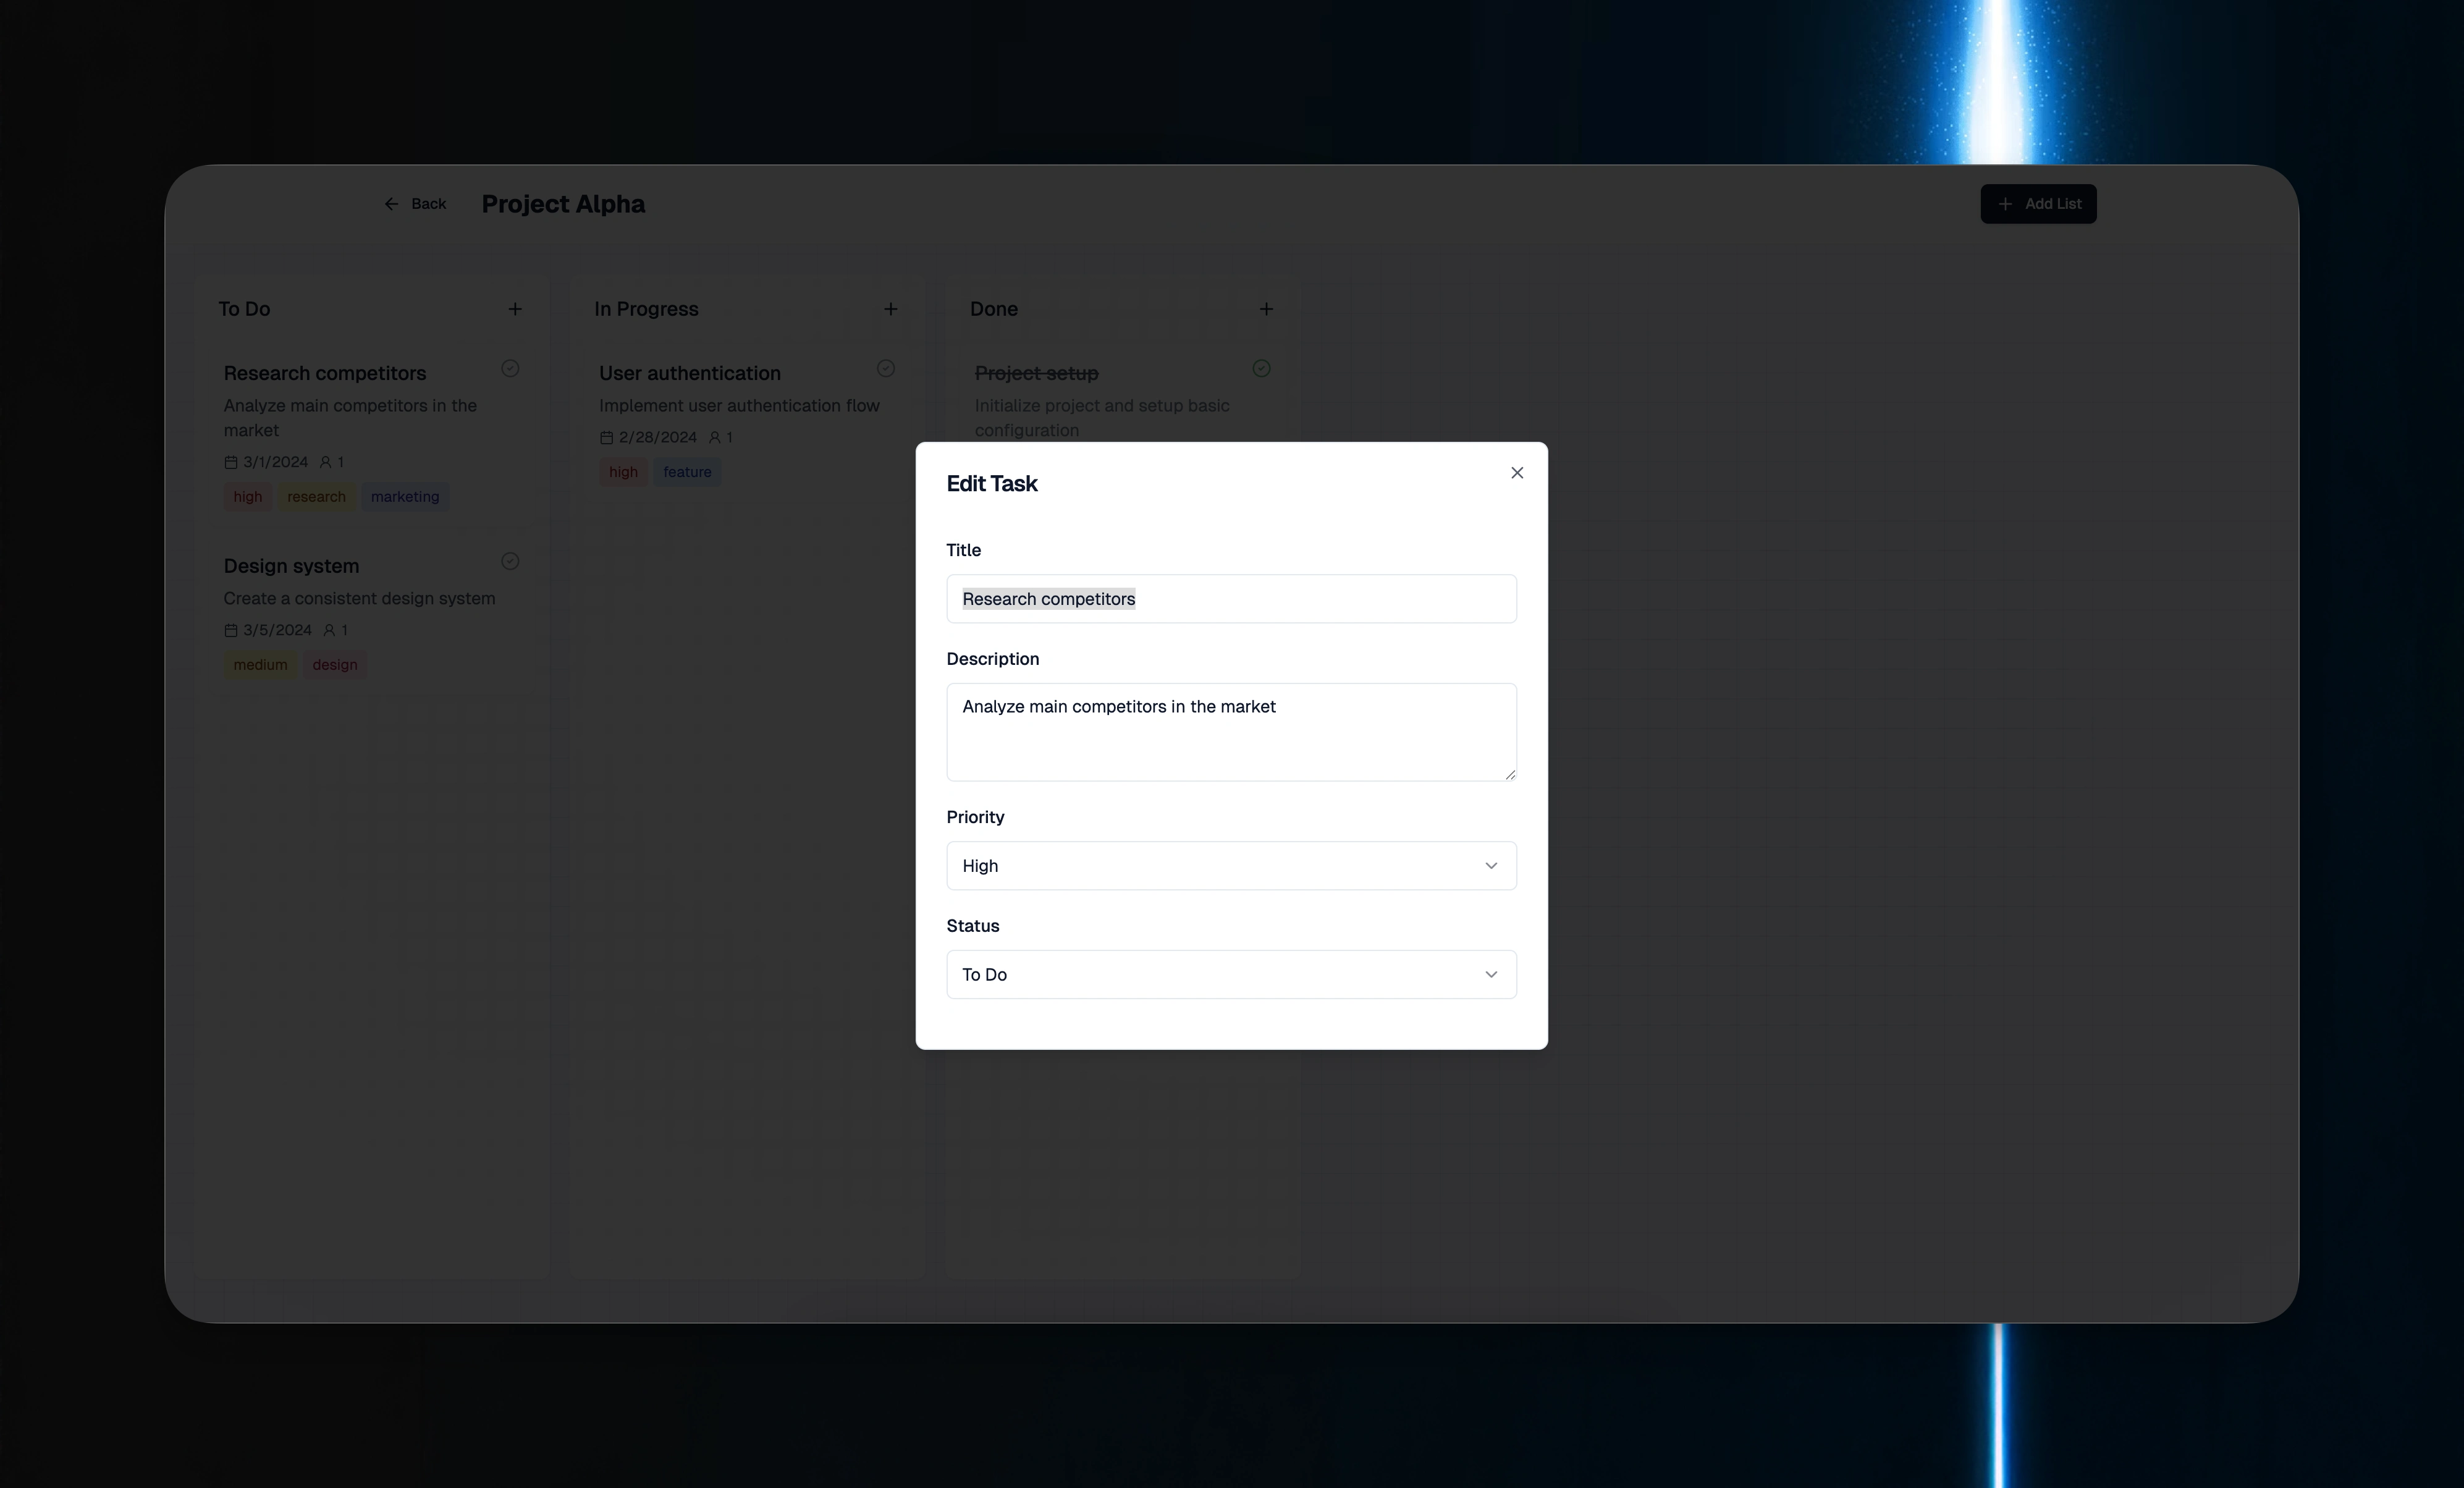Click the Status dropdown chevron arrow
Image resolution: width=2464 pixels, height=1488 pixels.
point(1491,974)
